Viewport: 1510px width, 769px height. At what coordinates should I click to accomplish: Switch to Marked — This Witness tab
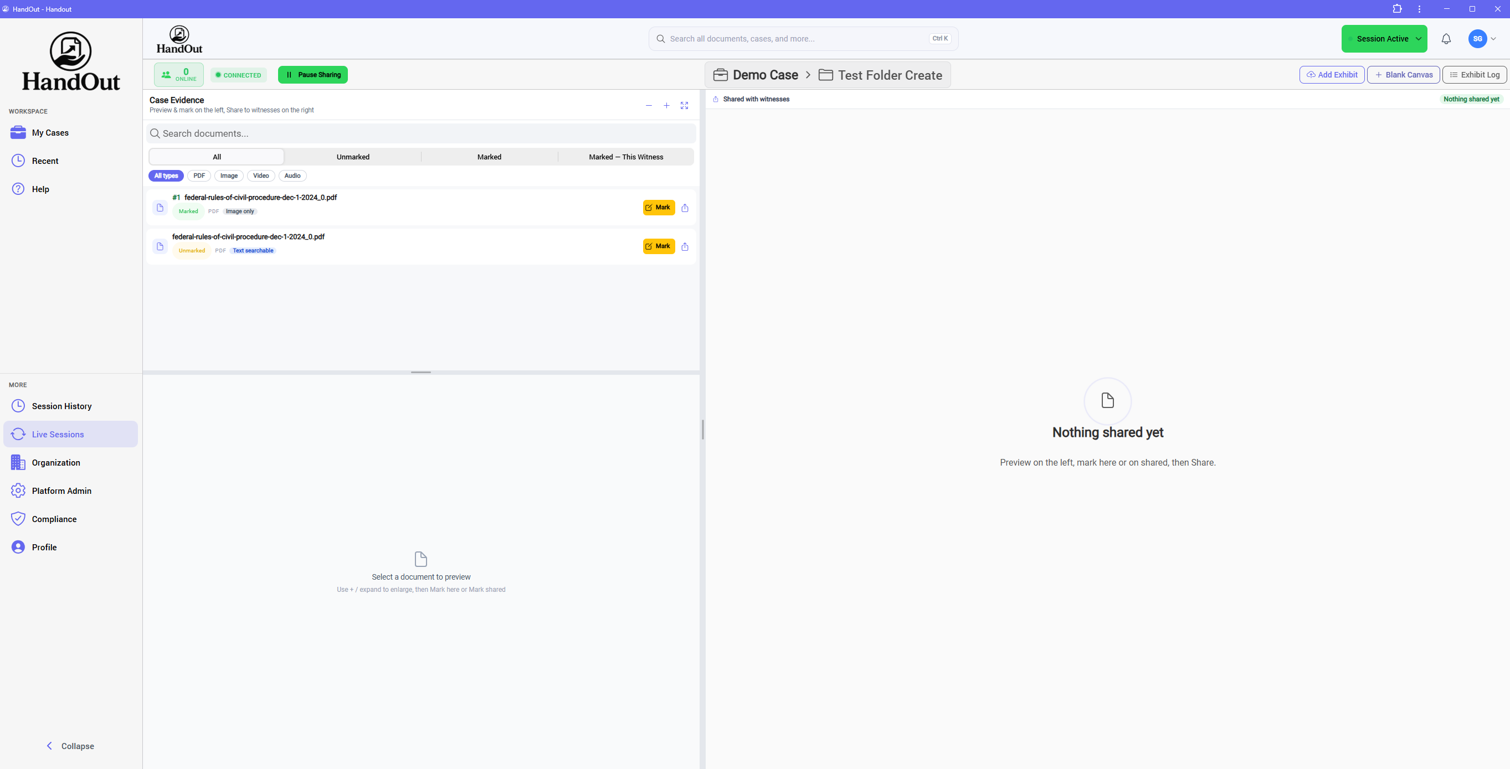pyautogui.click(x=626, y=156)
